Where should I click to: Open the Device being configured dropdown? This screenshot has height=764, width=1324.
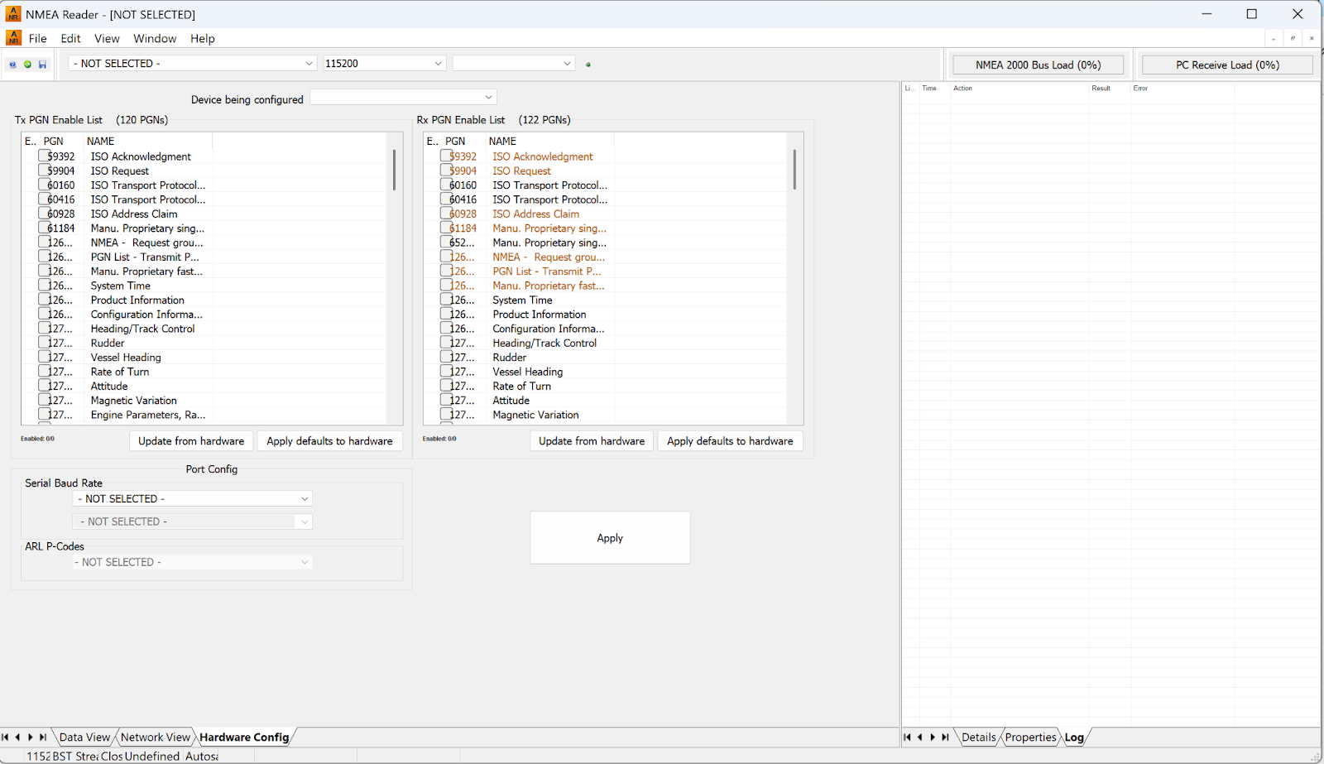click(403, 98)
